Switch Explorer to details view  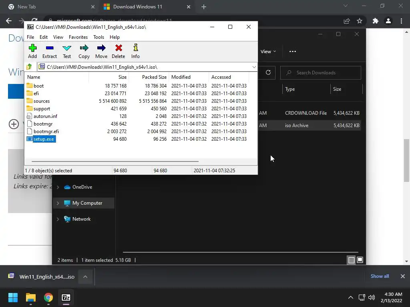pos(351,260)
